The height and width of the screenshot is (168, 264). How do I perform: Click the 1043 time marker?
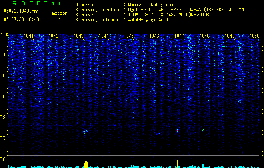78,36
